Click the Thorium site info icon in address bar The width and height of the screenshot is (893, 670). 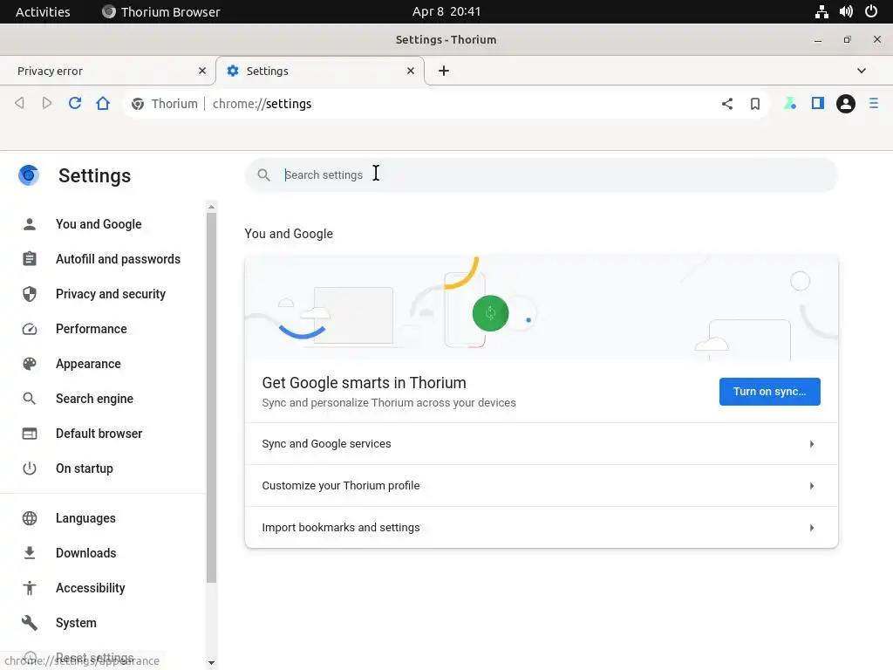click(137, 104)
